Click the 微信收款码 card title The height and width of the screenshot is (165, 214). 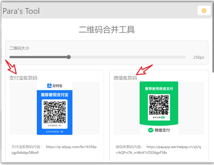point(125,78)
